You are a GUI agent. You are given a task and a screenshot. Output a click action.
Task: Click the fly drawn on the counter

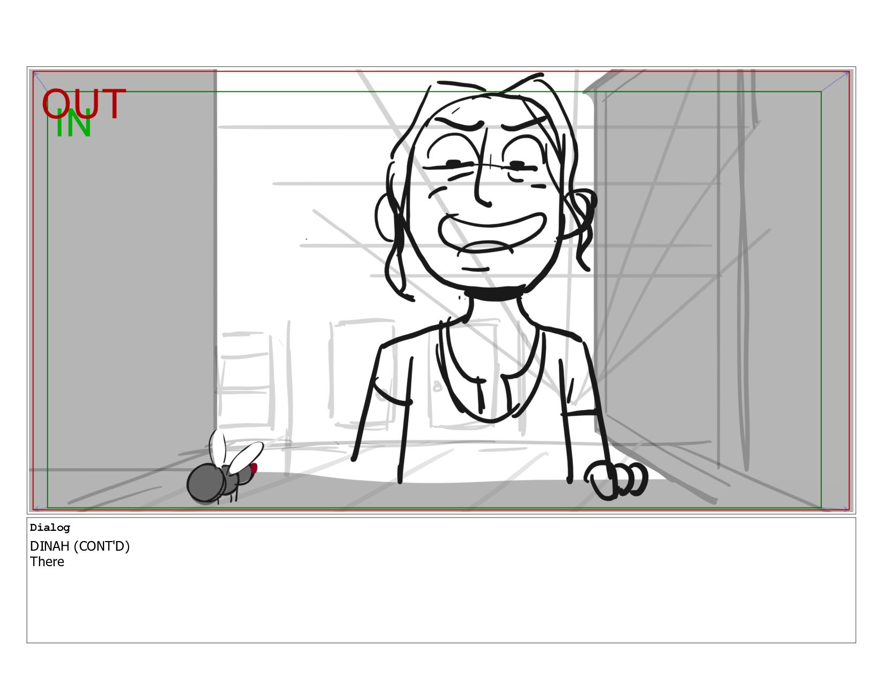click(x=224, y=467)
